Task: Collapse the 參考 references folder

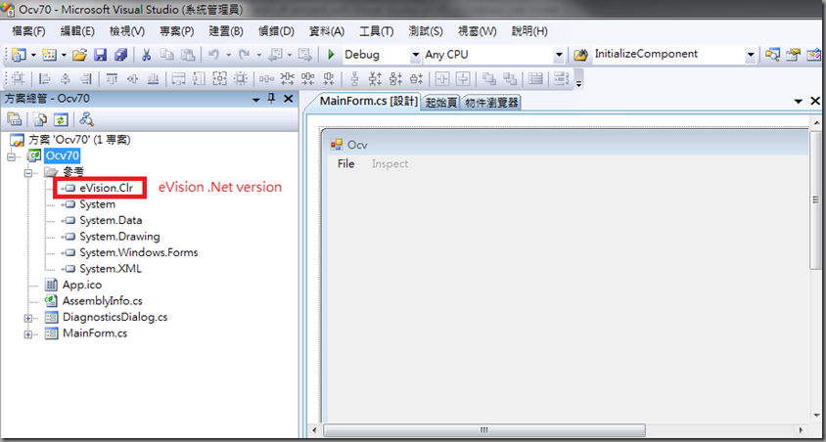Action: click(28, 172)
